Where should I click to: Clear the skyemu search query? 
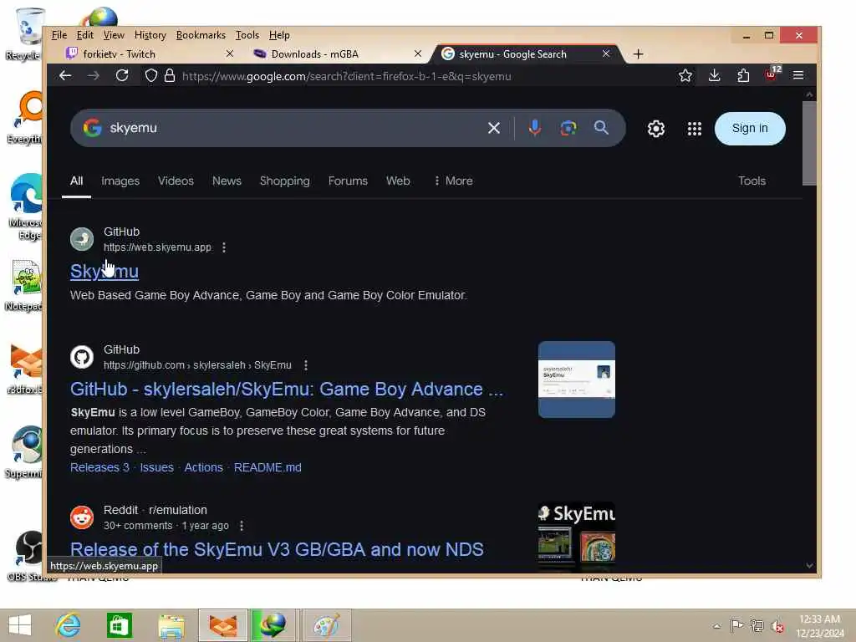point(493,128)
